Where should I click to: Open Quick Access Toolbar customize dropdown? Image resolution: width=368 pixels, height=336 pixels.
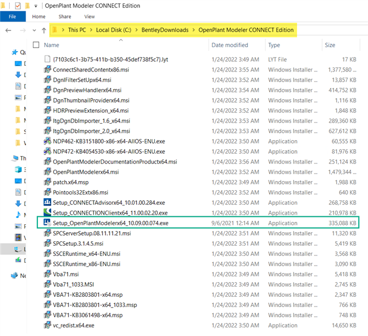(36, 6)
